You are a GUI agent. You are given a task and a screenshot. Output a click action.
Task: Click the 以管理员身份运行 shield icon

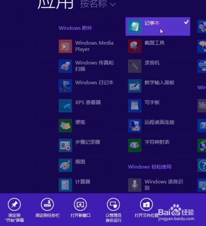pyautogui.click(x=113, y=205)
